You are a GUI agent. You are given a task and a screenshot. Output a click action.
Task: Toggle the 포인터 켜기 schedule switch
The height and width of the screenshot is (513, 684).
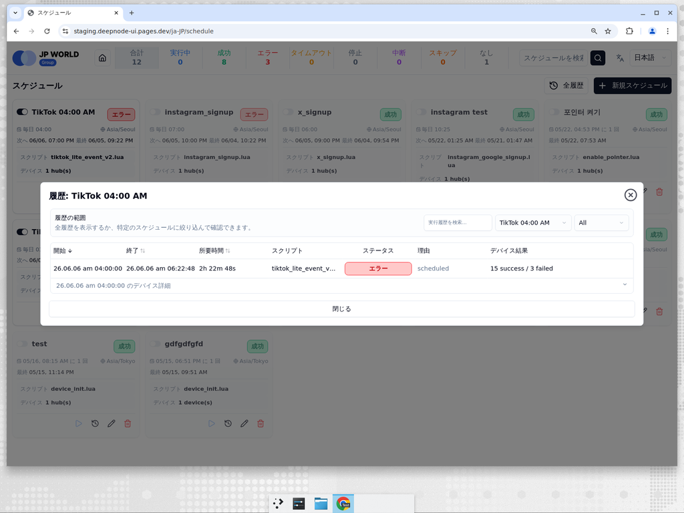pyautogui.click(x=554, y=112)
